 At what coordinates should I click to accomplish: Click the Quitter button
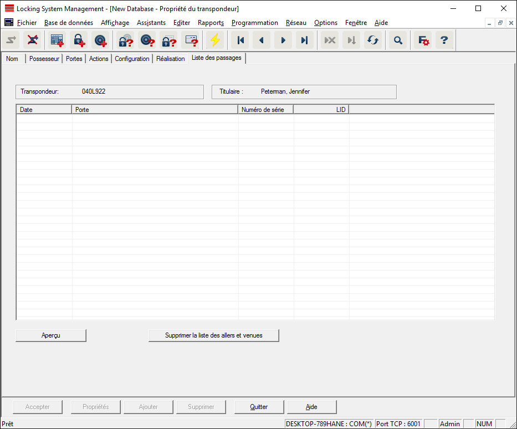[x=259, y=407]
